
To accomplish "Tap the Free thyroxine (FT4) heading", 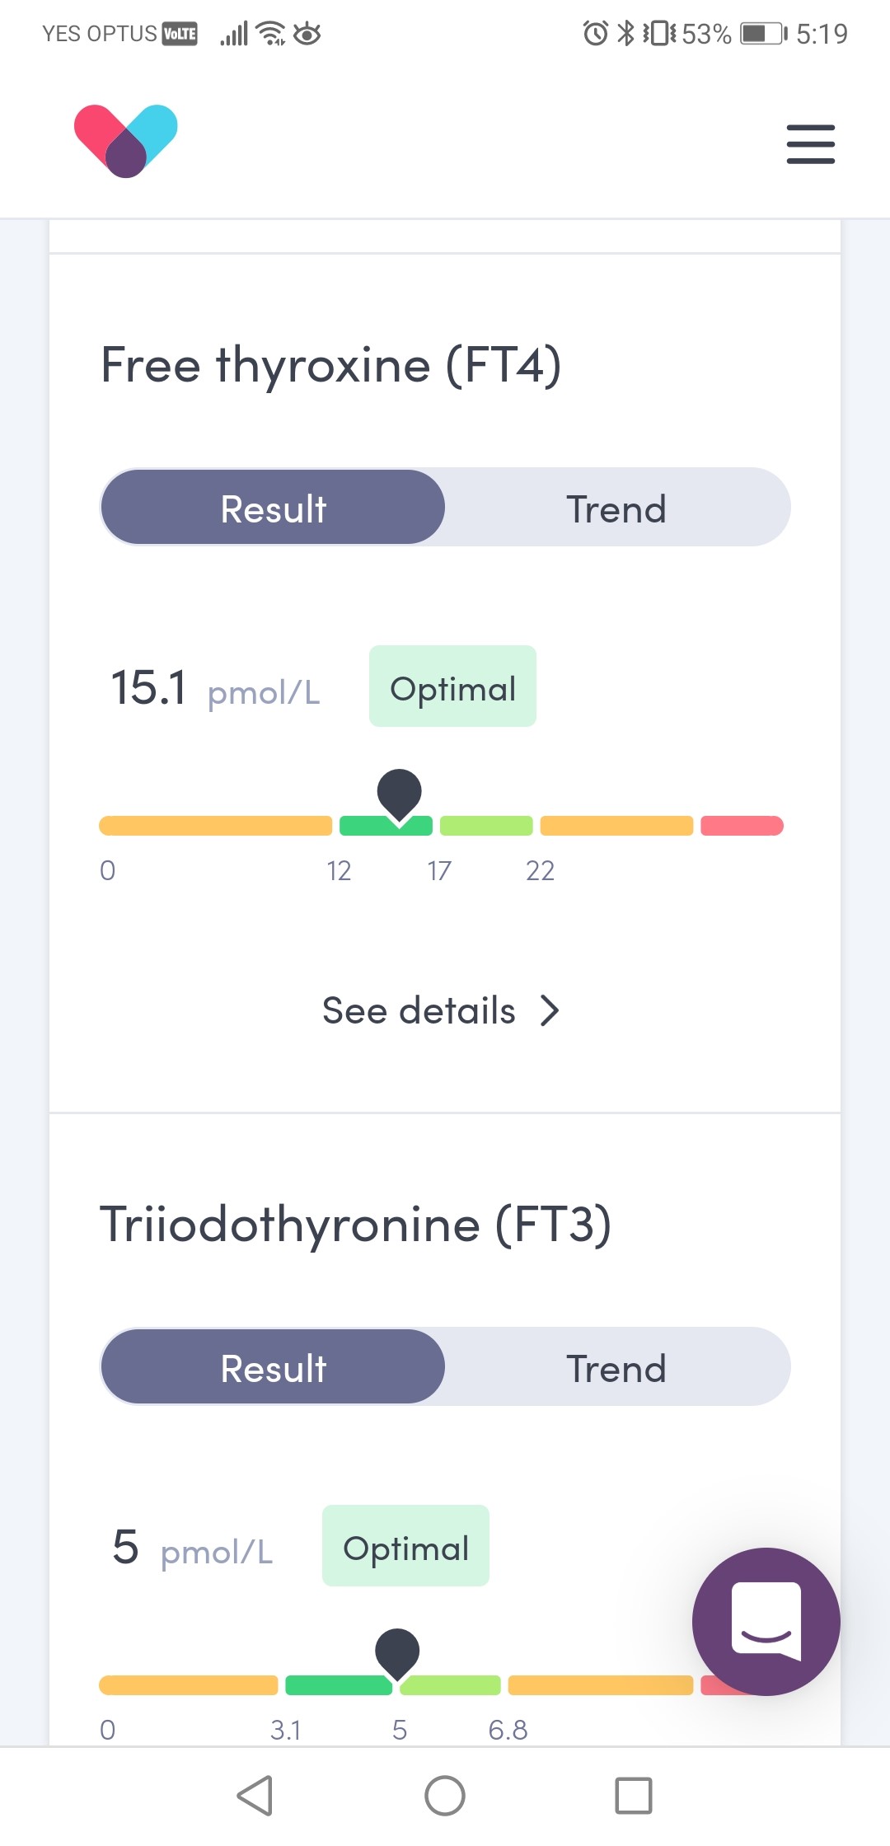I will coord(331,365).
